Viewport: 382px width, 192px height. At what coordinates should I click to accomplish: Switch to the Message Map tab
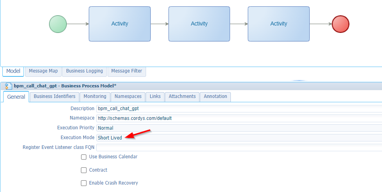pyautogui.click(x=43, y=71)
